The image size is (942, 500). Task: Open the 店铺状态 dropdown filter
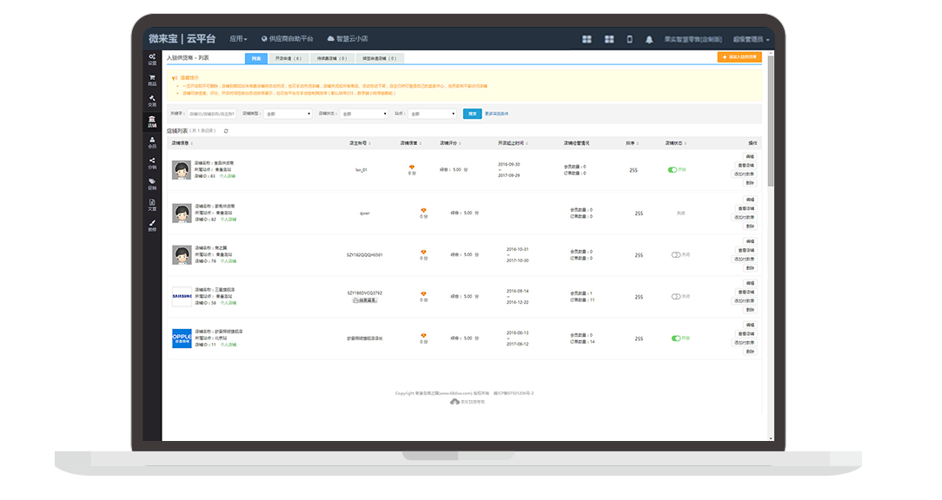point(364,114)
